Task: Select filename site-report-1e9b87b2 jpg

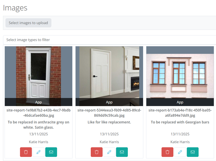Action: pyautogui.click(x=39, y=113)
